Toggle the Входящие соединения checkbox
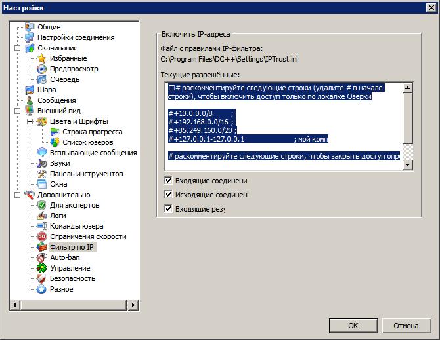 [x=169, y=180]
